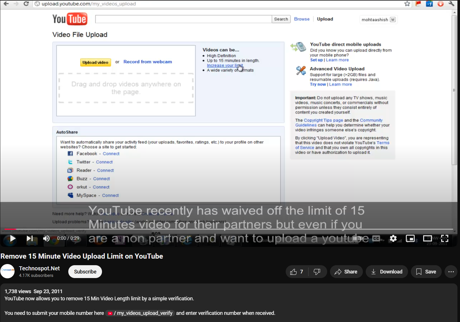This screenshot has width=460, height=322.
Task: Play the video
Action: 13,238
